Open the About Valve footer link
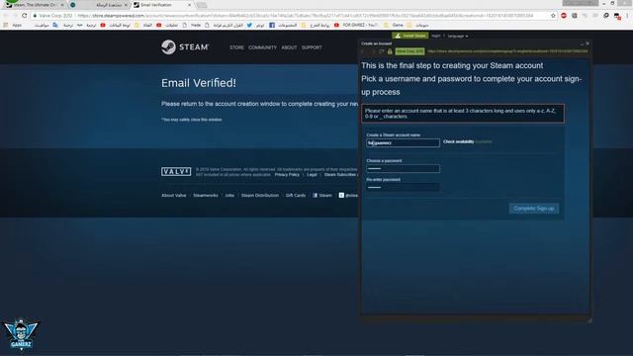Image resolution: width=633 pixels, height=356 pixels. tap(174, 196)
